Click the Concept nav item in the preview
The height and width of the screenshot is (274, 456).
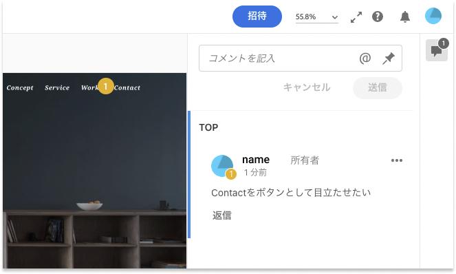tap(20, 87)
